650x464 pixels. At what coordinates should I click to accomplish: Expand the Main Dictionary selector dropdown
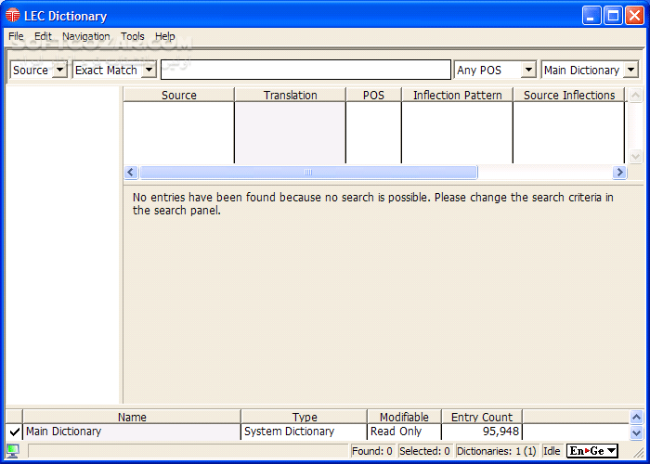click(x=630, y=71)
